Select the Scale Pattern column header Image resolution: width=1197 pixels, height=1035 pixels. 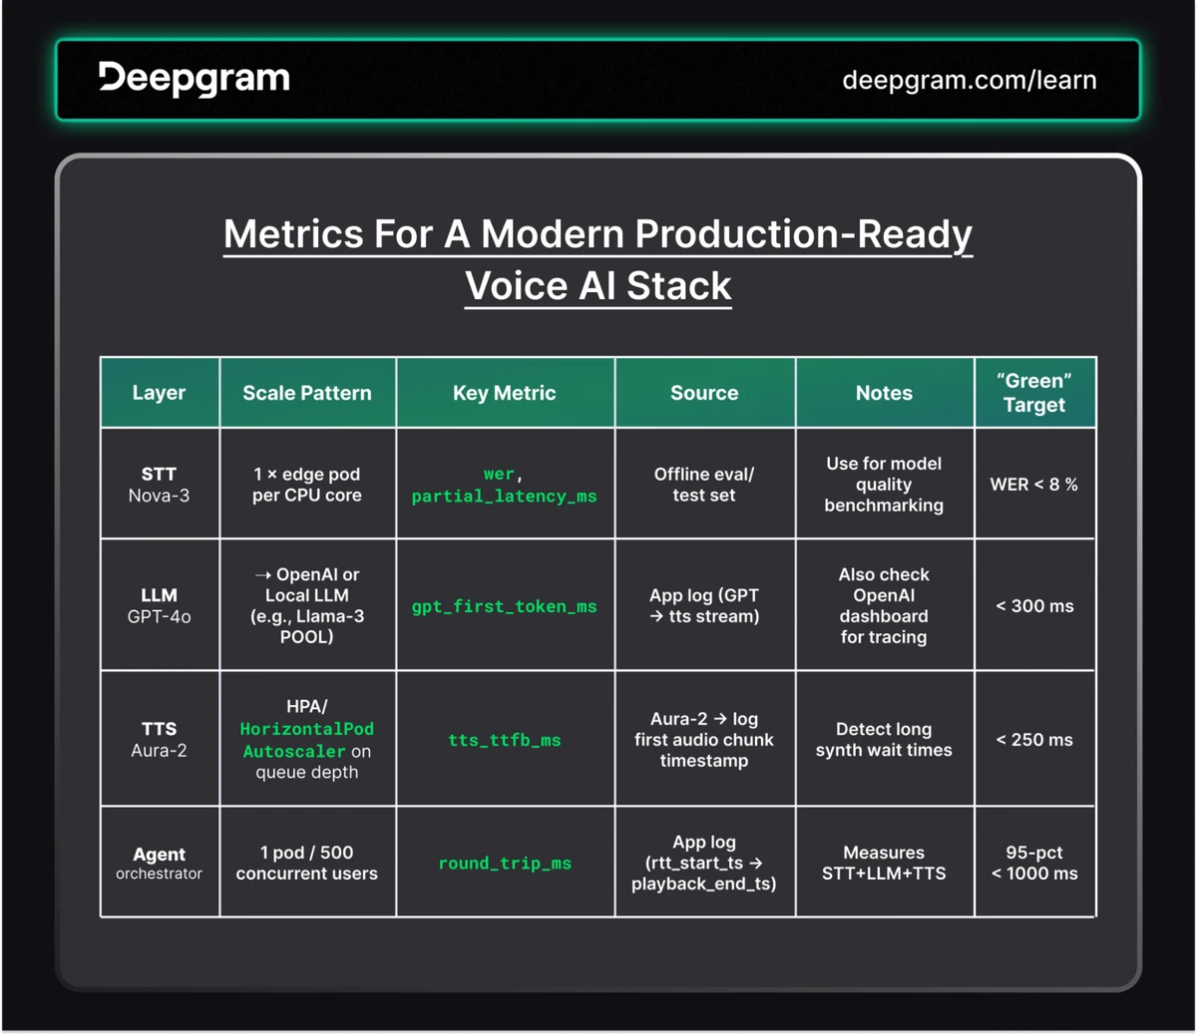(307, 392)
